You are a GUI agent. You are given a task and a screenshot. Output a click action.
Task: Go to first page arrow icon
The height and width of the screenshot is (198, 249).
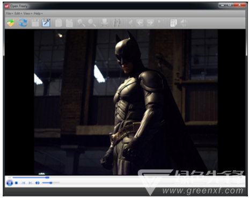point(130,23)
